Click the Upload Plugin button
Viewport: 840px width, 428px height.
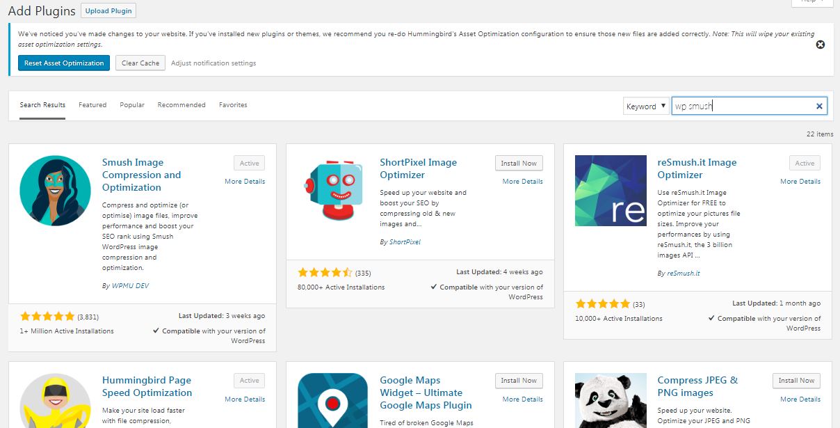pyautogui.click(x=108, y=10)
